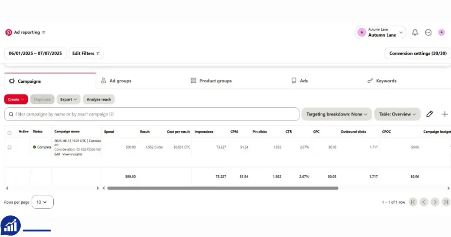Screen dimensions: 451x237
Task: Select the Campaigns tab
Action: 50,81
